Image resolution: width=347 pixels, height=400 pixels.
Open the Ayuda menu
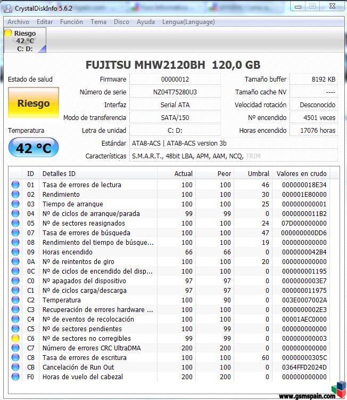(146, 22)
